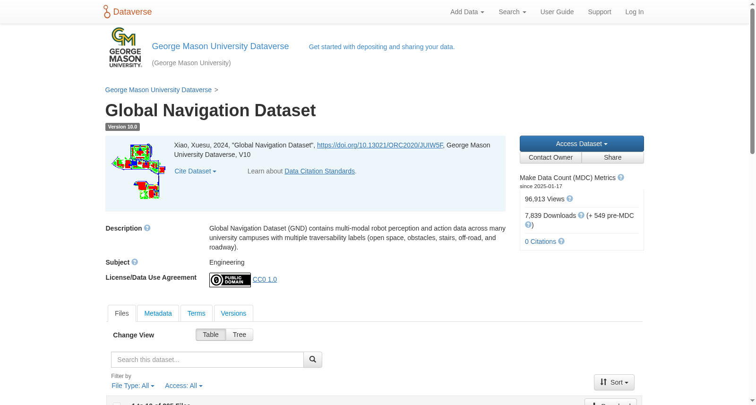Click the help icon next to 7,839 Downloads
The width and height of the screenshot is (756, 405).
tap(581, 215)
